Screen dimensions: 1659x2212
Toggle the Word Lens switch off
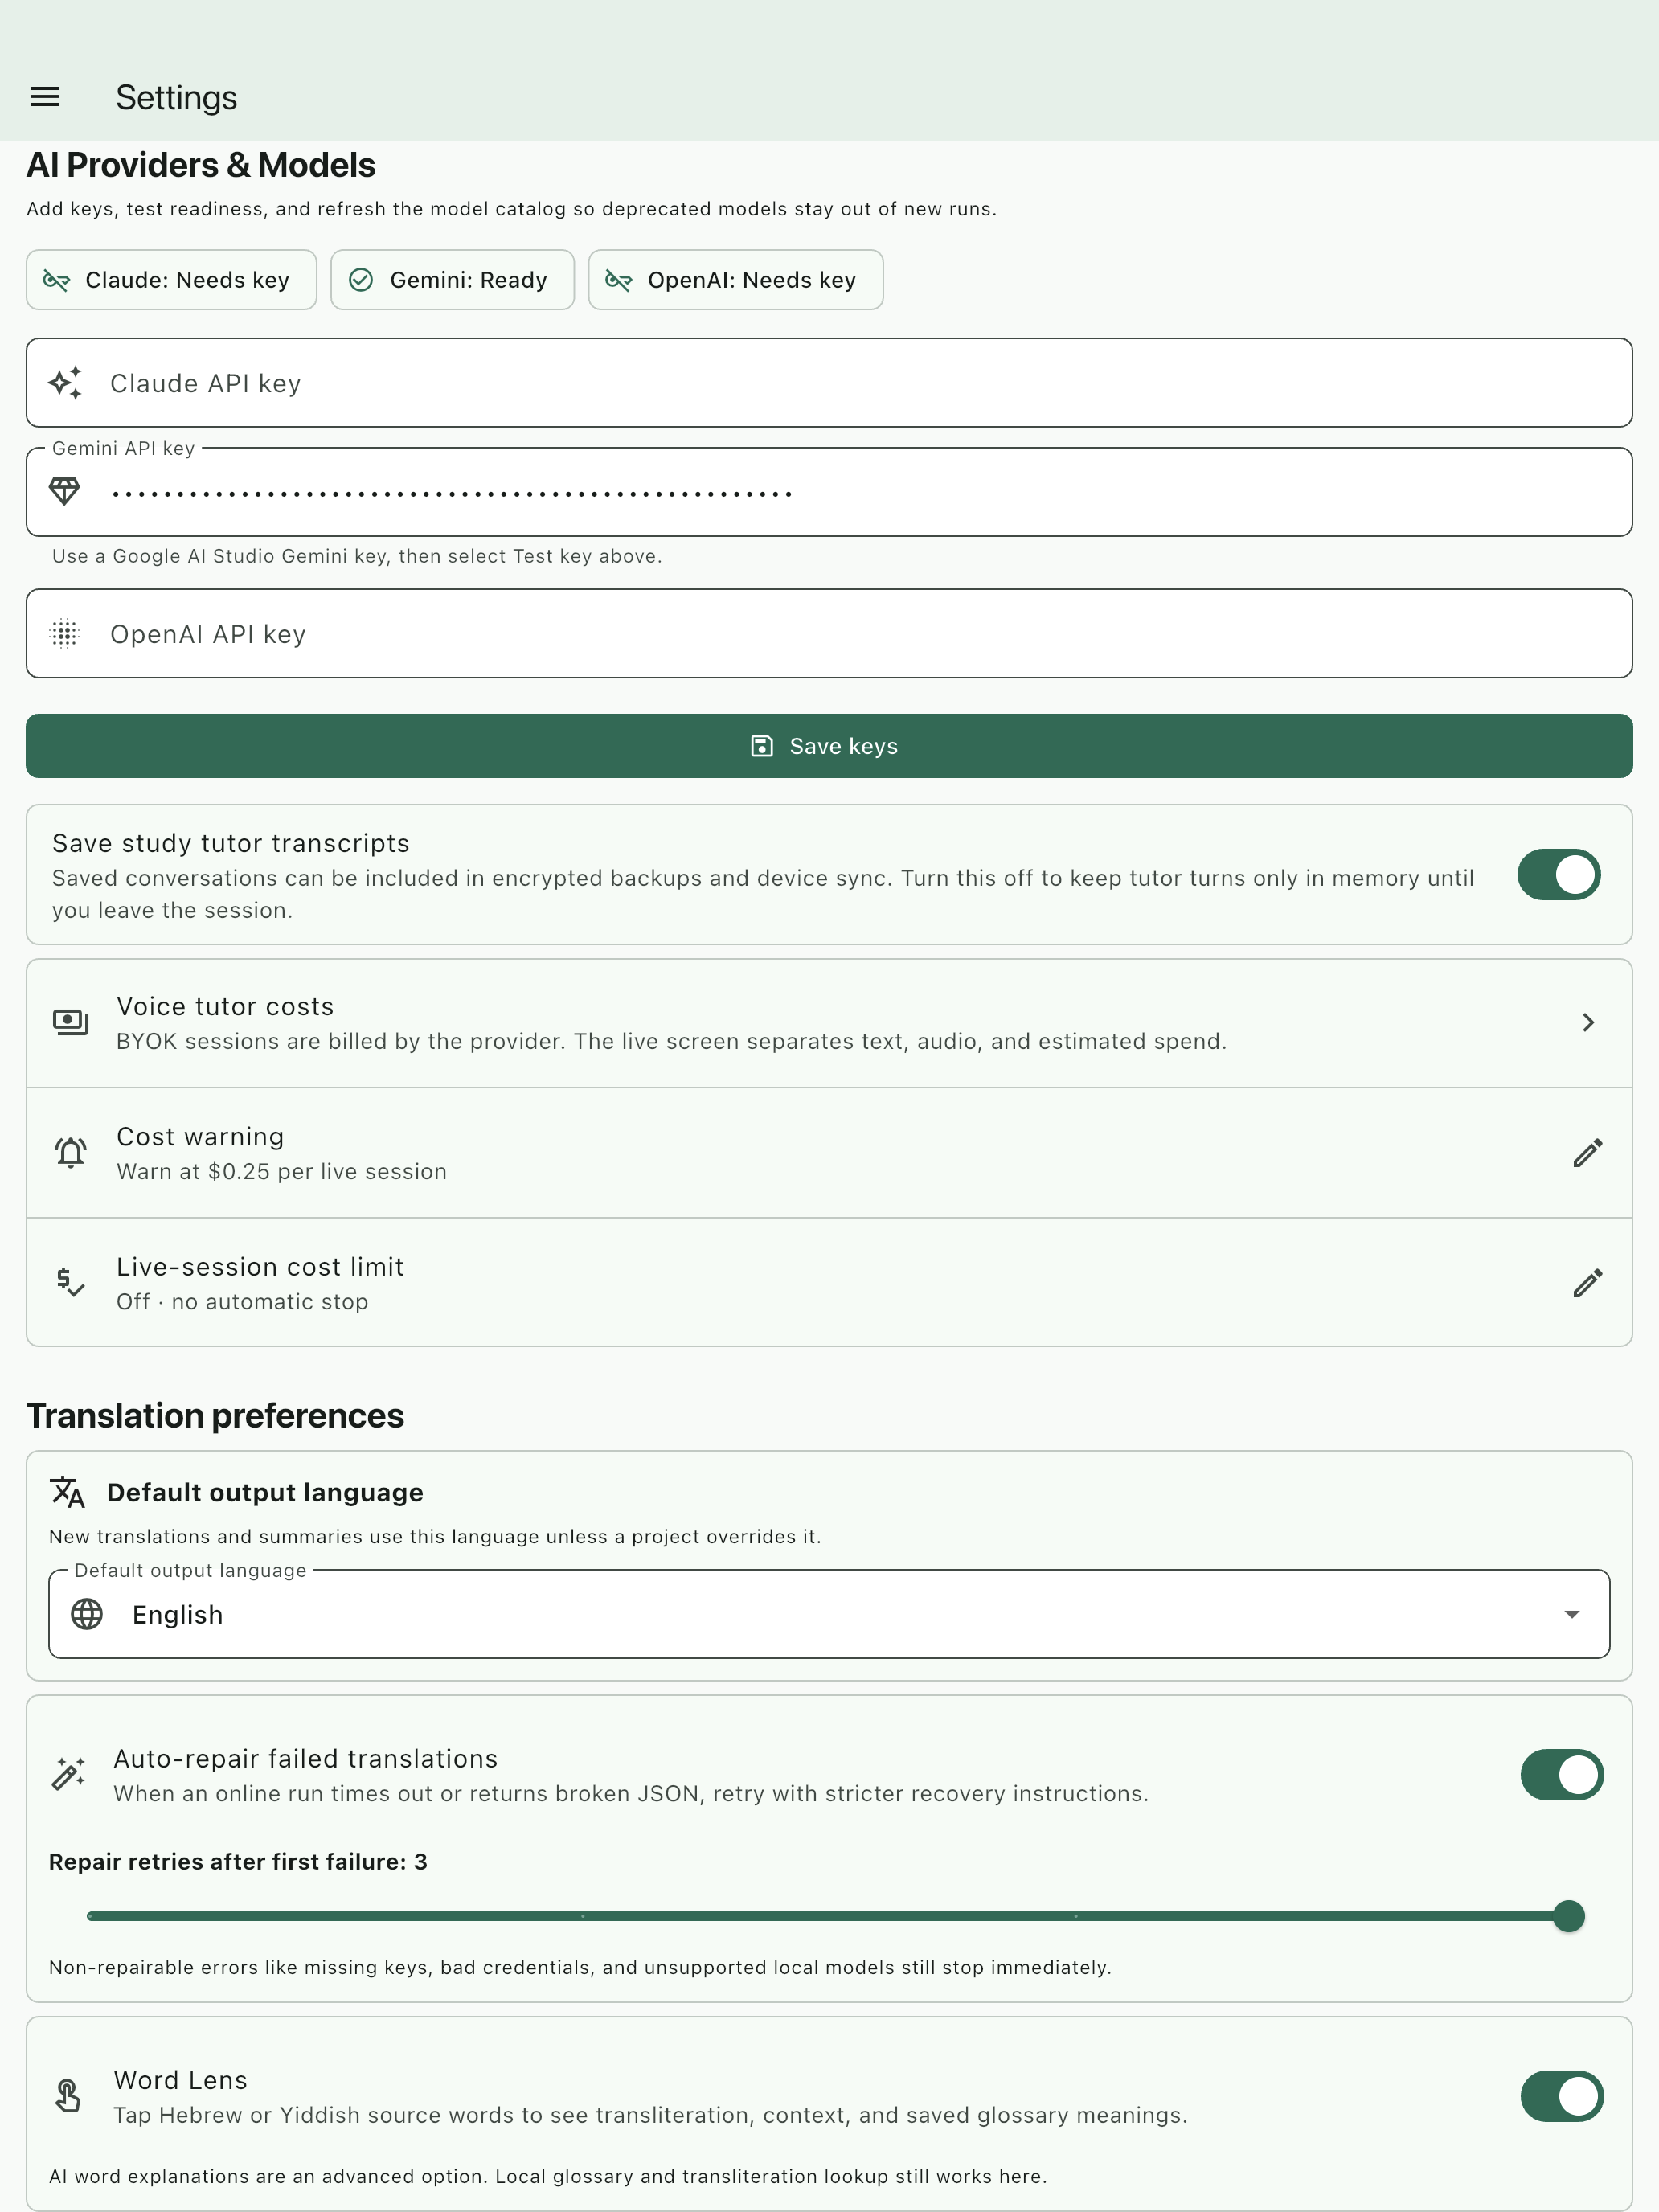tap(1562, 2096)
